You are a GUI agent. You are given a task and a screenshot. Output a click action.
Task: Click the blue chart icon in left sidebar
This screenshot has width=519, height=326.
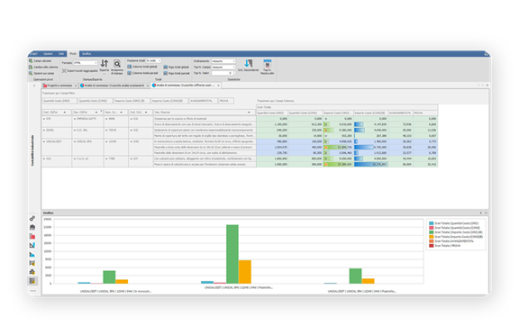(x=32, y=254)
